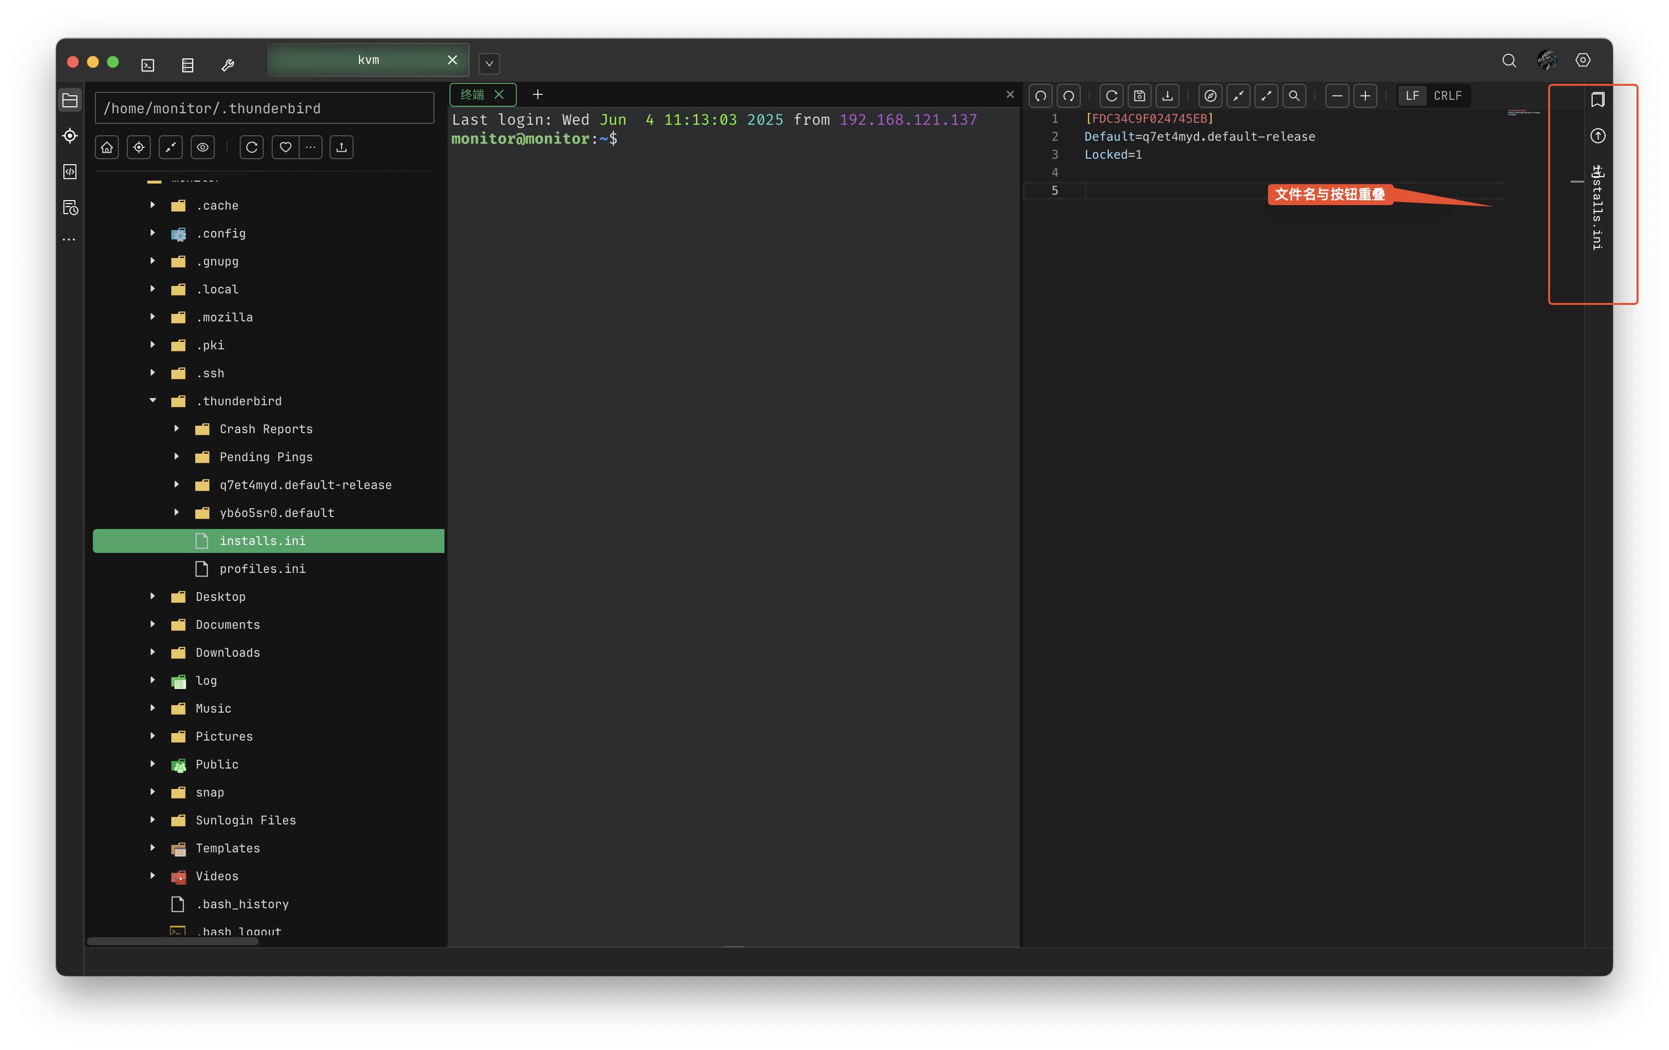Click the compass icon in editor toolbar
Screen dimensions: 1669x1050
(x=1211, y=96)
